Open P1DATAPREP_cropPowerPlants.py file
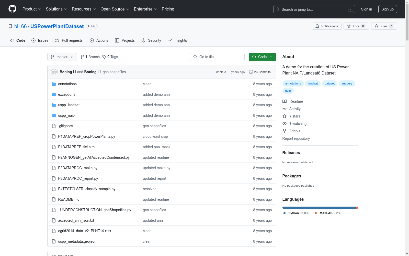Screen dimensions: 409x256 point(86,136)
